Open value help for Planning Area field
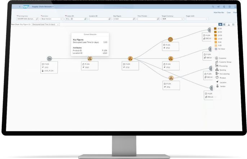 (x=37, y=19)
